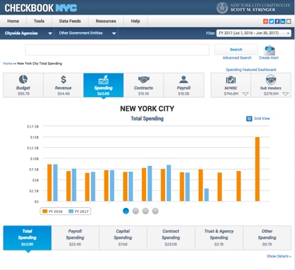Click the Grid View link text
Screen dimensions: 295x270
[x=262, y=119]
